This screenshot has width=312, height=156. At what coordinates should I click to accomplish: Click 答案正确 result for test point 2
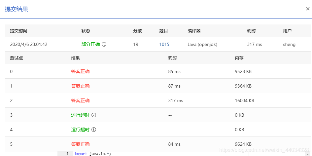click(x=80, y=100)
